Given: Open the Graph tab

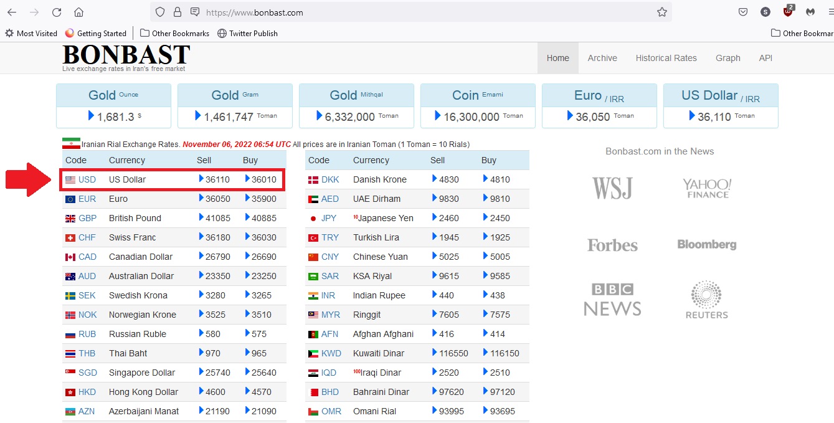Looking at the screenshot, I should (728, 58).
